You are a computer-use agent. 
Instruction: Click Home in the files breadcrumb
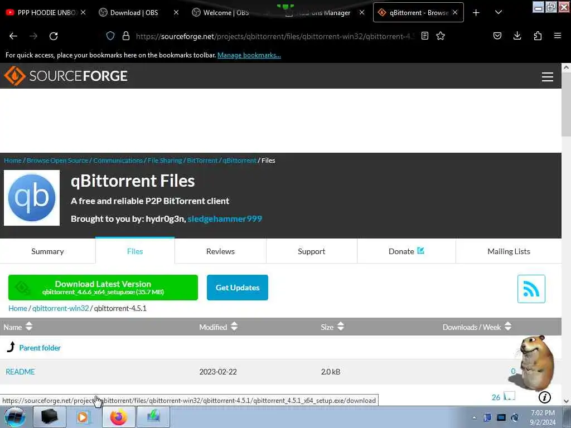(18, 308)
